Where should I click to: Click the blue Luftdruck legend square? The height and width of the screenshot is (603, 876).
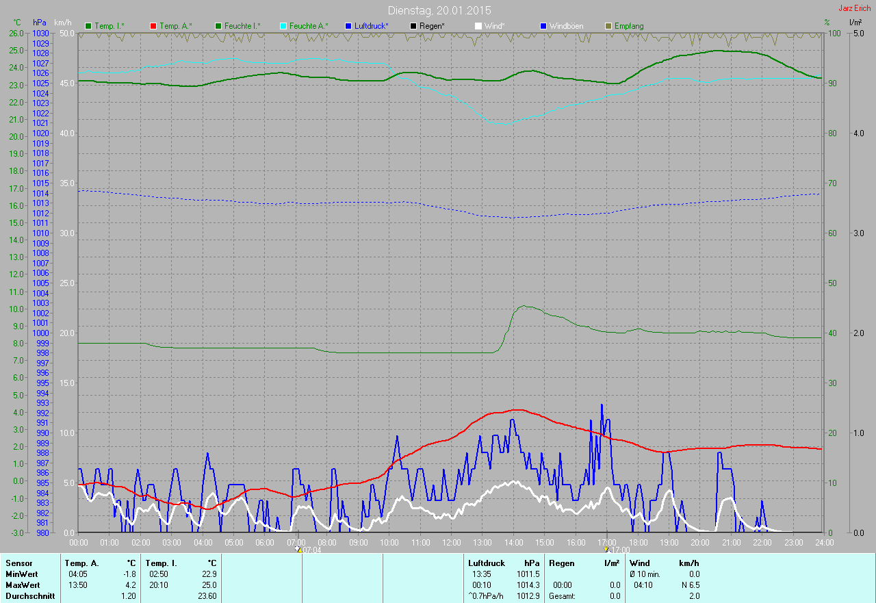tap(348, 26)
